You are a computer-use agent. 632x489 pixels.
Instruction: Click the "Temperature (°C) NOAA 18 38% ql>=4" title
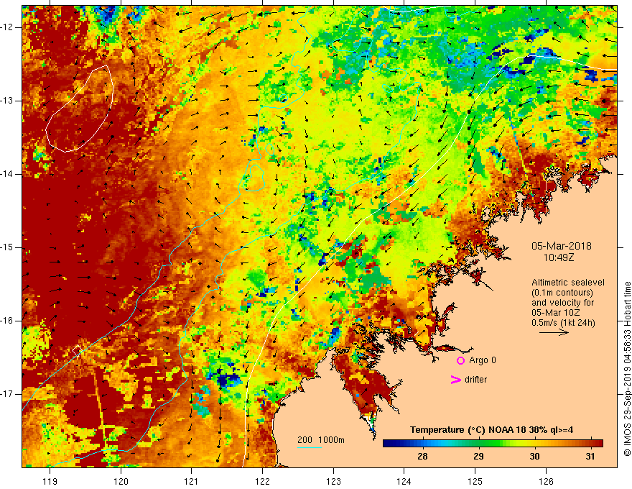(491, 430)
